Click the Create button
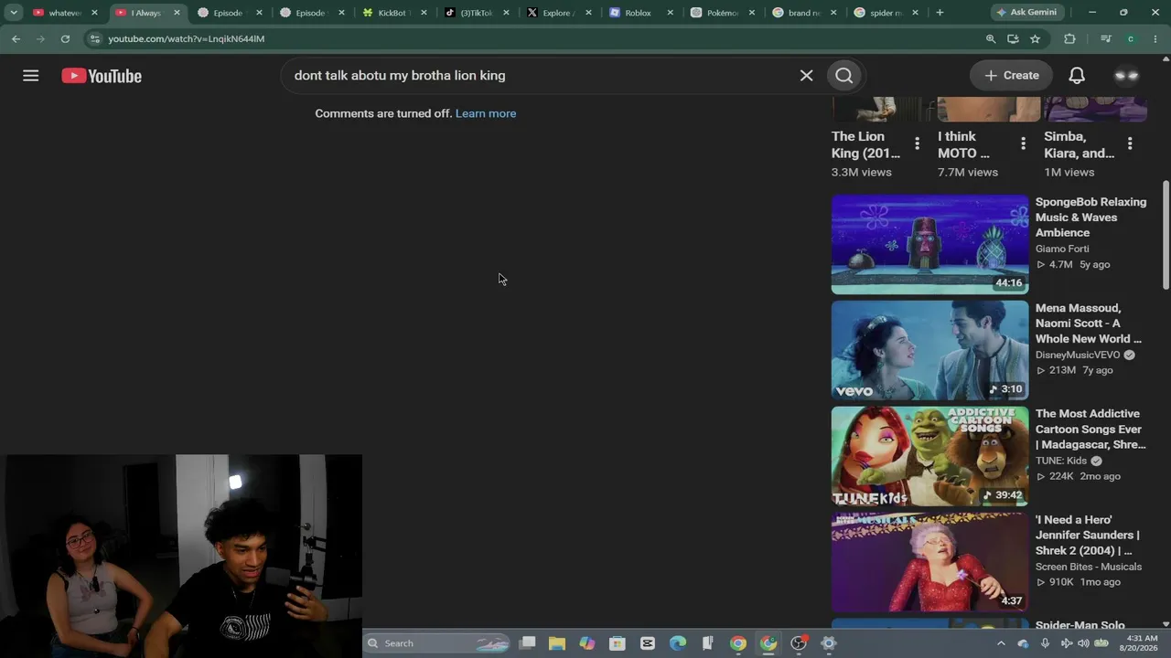The height and width of the screenshot is (658, 1171). [x=1011, y=76]
